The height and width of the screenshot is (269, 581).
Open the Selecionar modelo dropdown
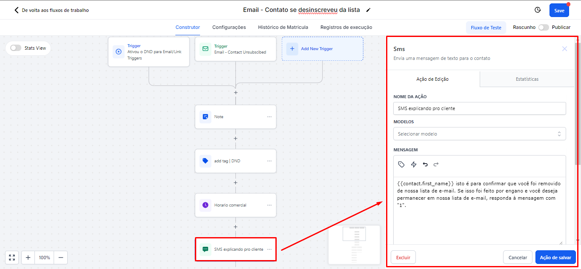(479, 134)
